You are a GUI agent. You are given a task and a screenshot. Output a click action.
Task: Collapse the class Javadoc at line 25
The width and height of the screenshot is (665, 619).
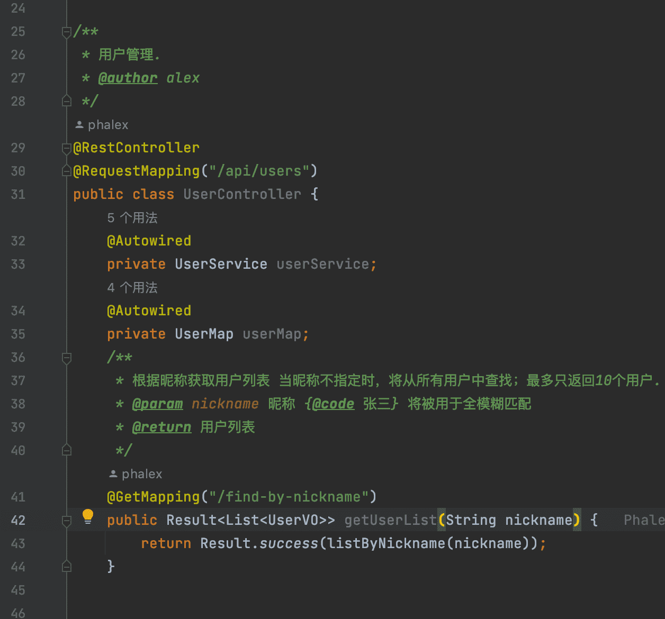point(67,32)
